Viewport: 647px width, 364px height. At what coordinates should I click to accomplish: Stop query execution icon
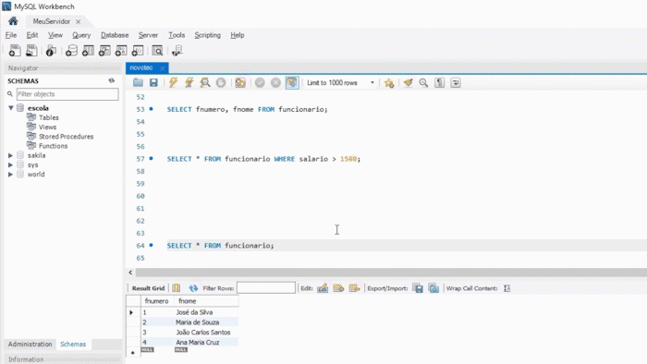pyautogui.click(x=221, y=82)
